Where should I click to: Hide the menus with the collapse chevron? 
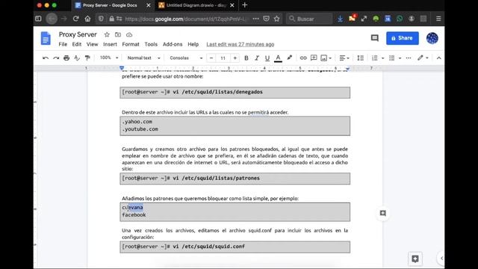coord(438,58)
